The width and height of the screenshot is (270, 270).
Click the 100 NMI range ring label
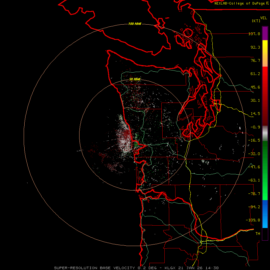(135, 24)
